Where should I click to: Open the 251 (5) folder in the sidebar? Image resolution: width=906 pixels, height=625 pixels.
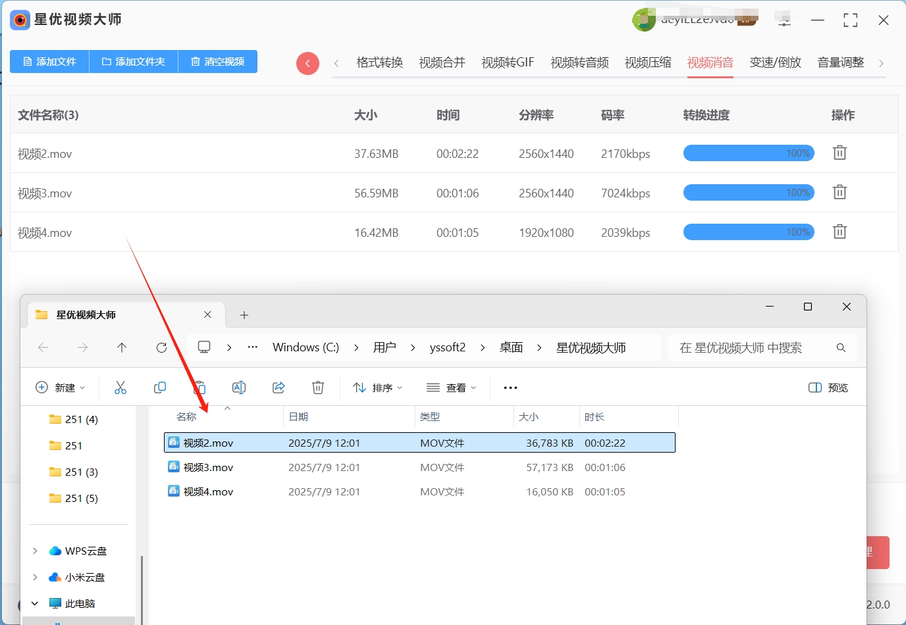coord(74,498)
